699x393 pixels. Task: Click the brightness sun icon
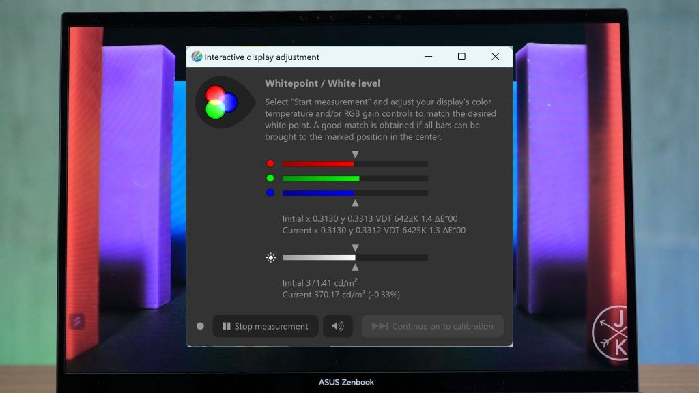270,257
